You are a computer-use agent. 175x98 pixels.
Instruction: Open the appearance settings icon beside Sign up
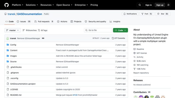pos(168,5)
